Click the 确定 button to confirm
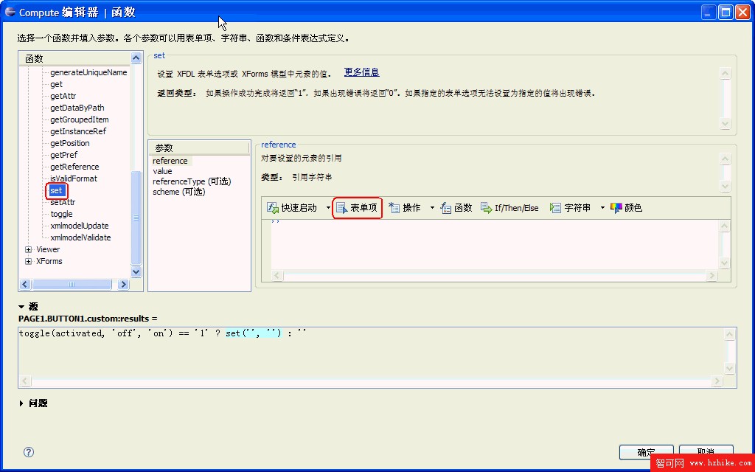Image resolution: width=755 pixels, height=472 pixels. coord(646,452)
